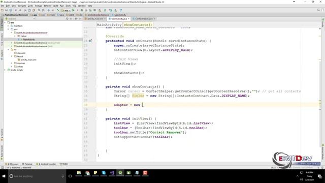Switch to the ContactHelper.java editor tab
The image size is (325, 183).
pyautogui.click(x=144, y=19)
